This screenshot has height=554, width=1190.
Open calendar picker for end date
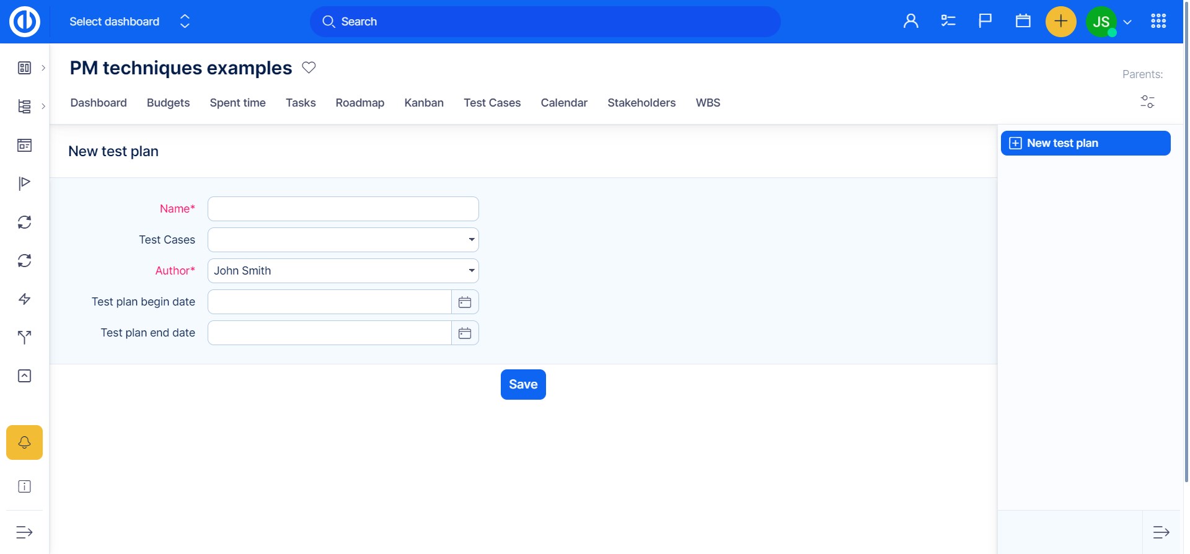coord(465,333)
